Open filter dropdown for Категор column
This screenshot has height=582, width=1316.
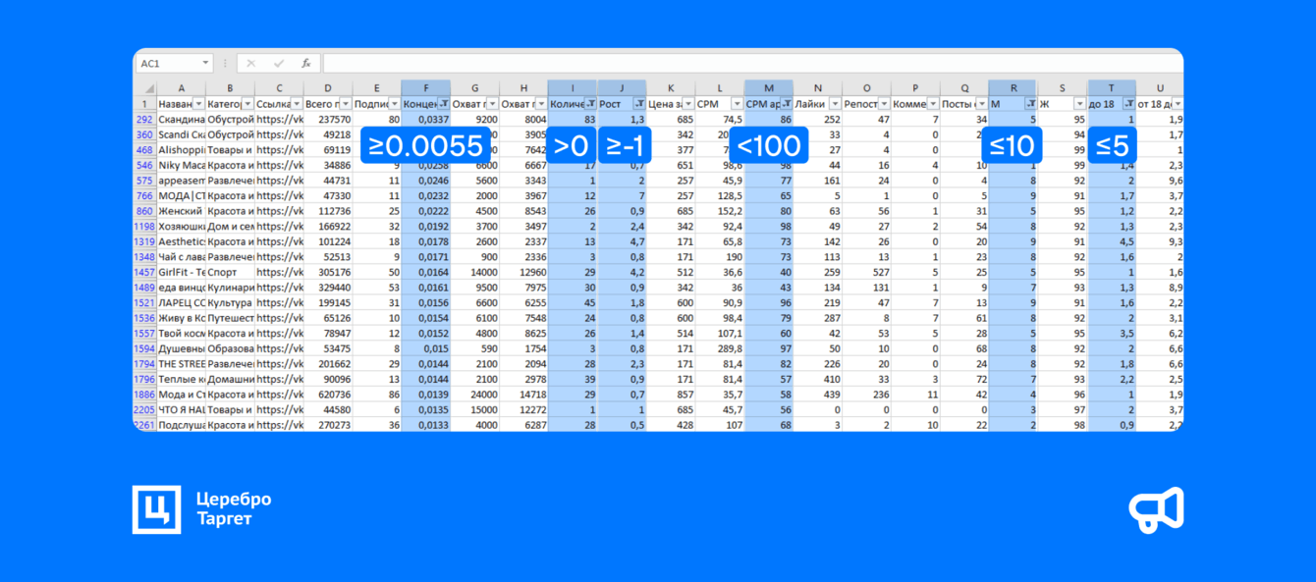[x=247, y=103]
